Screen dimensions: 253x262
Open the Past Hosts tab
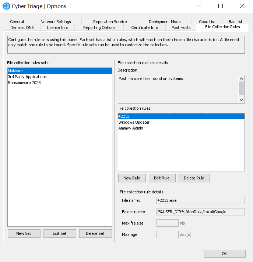181,28
